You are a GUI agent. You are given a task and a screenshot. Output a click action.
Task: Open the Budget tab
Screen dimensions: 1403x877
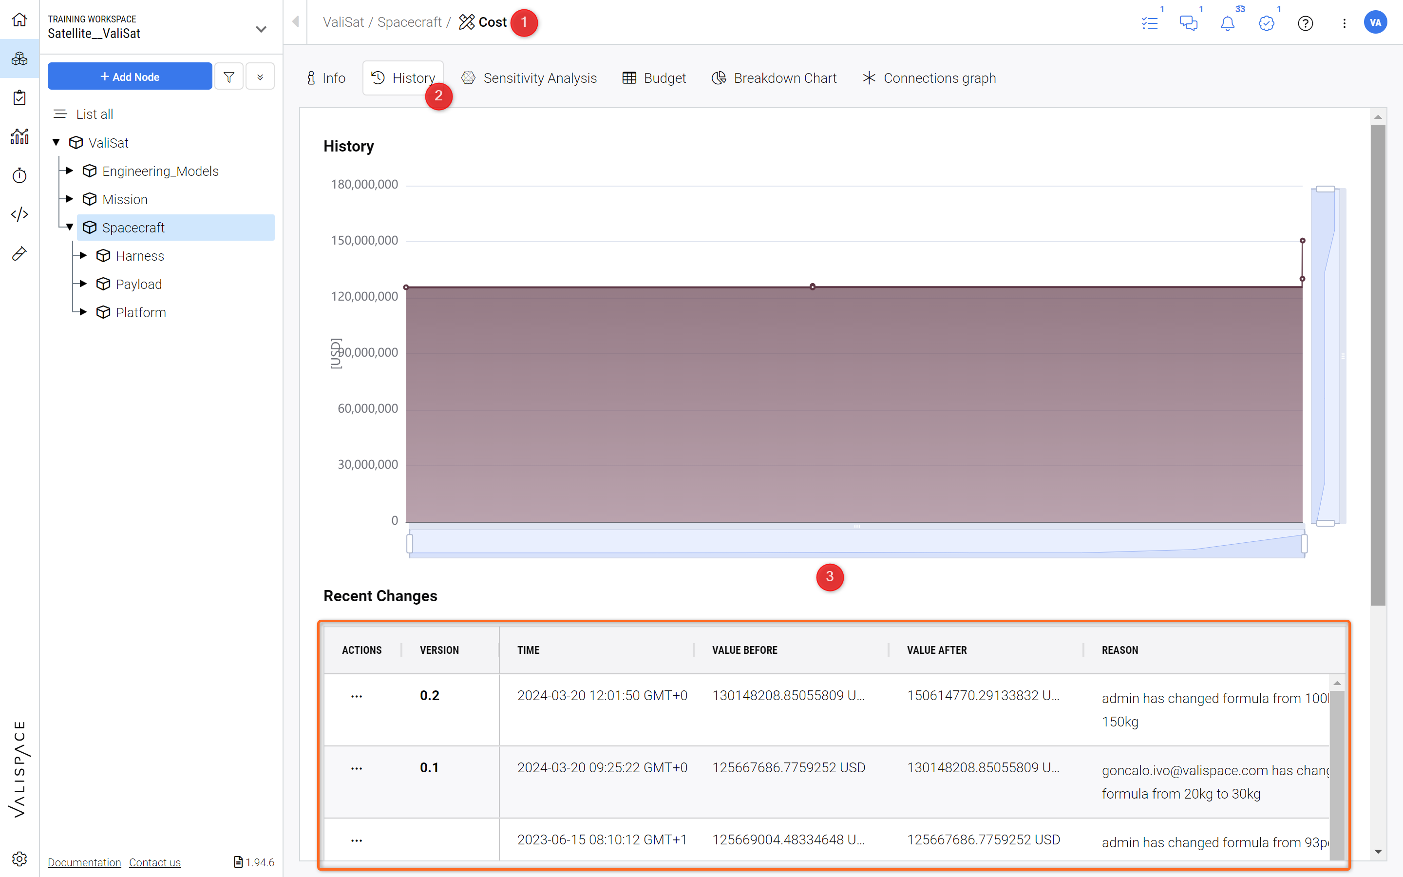click(654, 78)
